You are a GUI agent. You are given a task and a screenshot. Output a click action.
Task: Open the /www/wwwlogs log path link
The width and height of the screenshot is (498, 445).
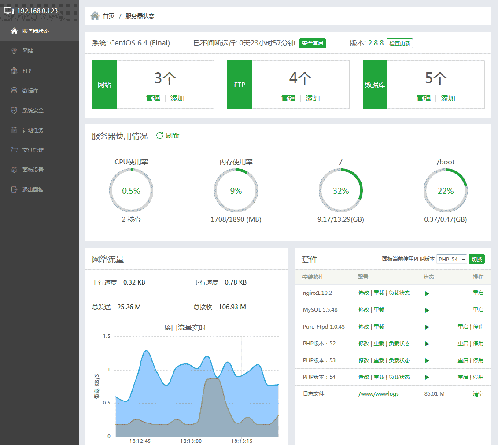pos(378,394)
